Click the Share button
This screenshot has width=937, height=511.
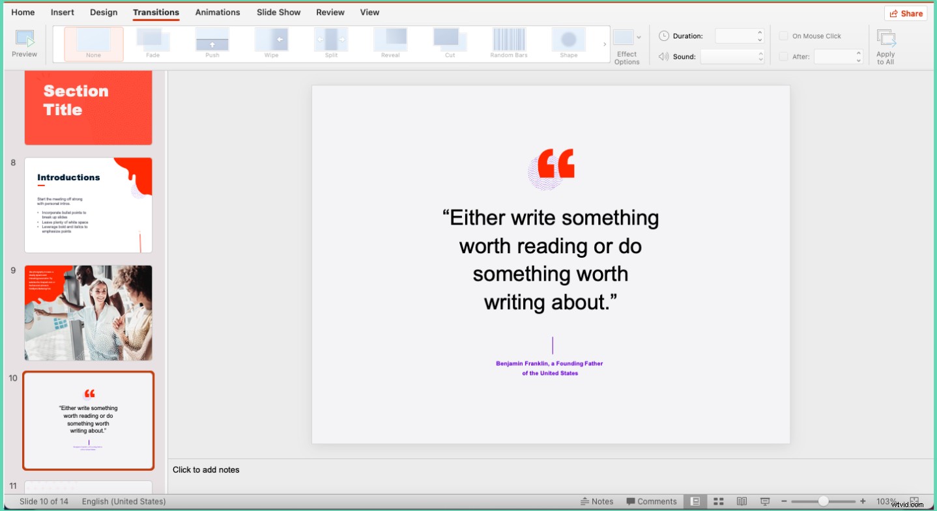(905, 13)
